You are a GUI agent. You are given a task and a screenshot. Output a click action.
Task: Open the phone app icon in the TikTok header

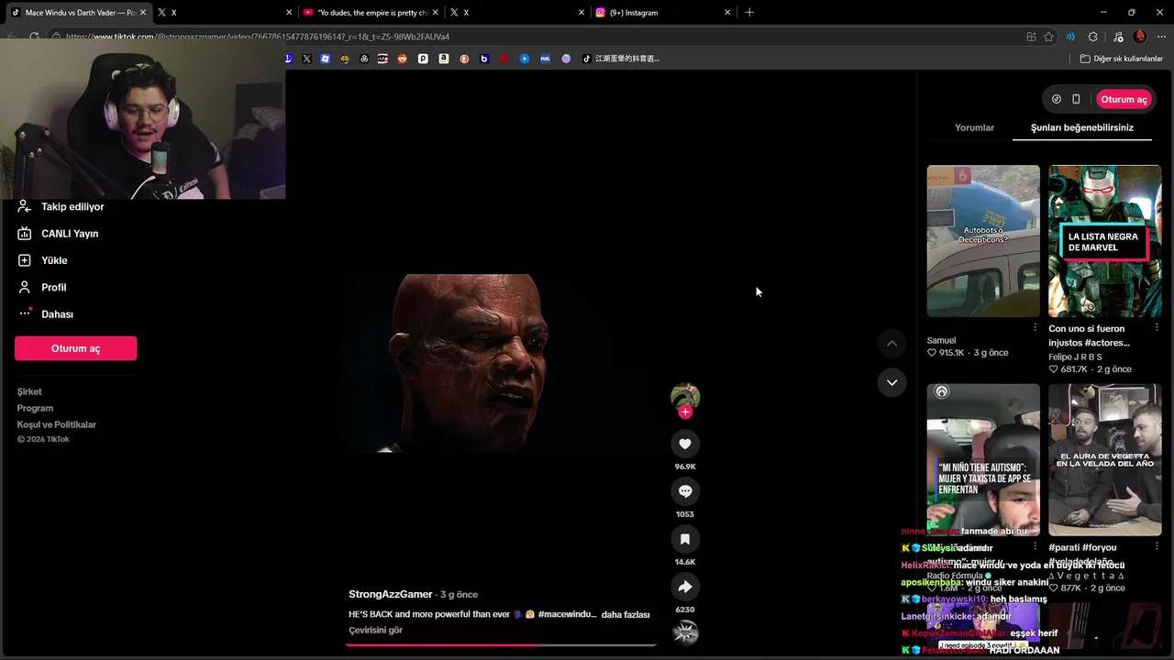pyautogui.click(x=1076, y=99)
